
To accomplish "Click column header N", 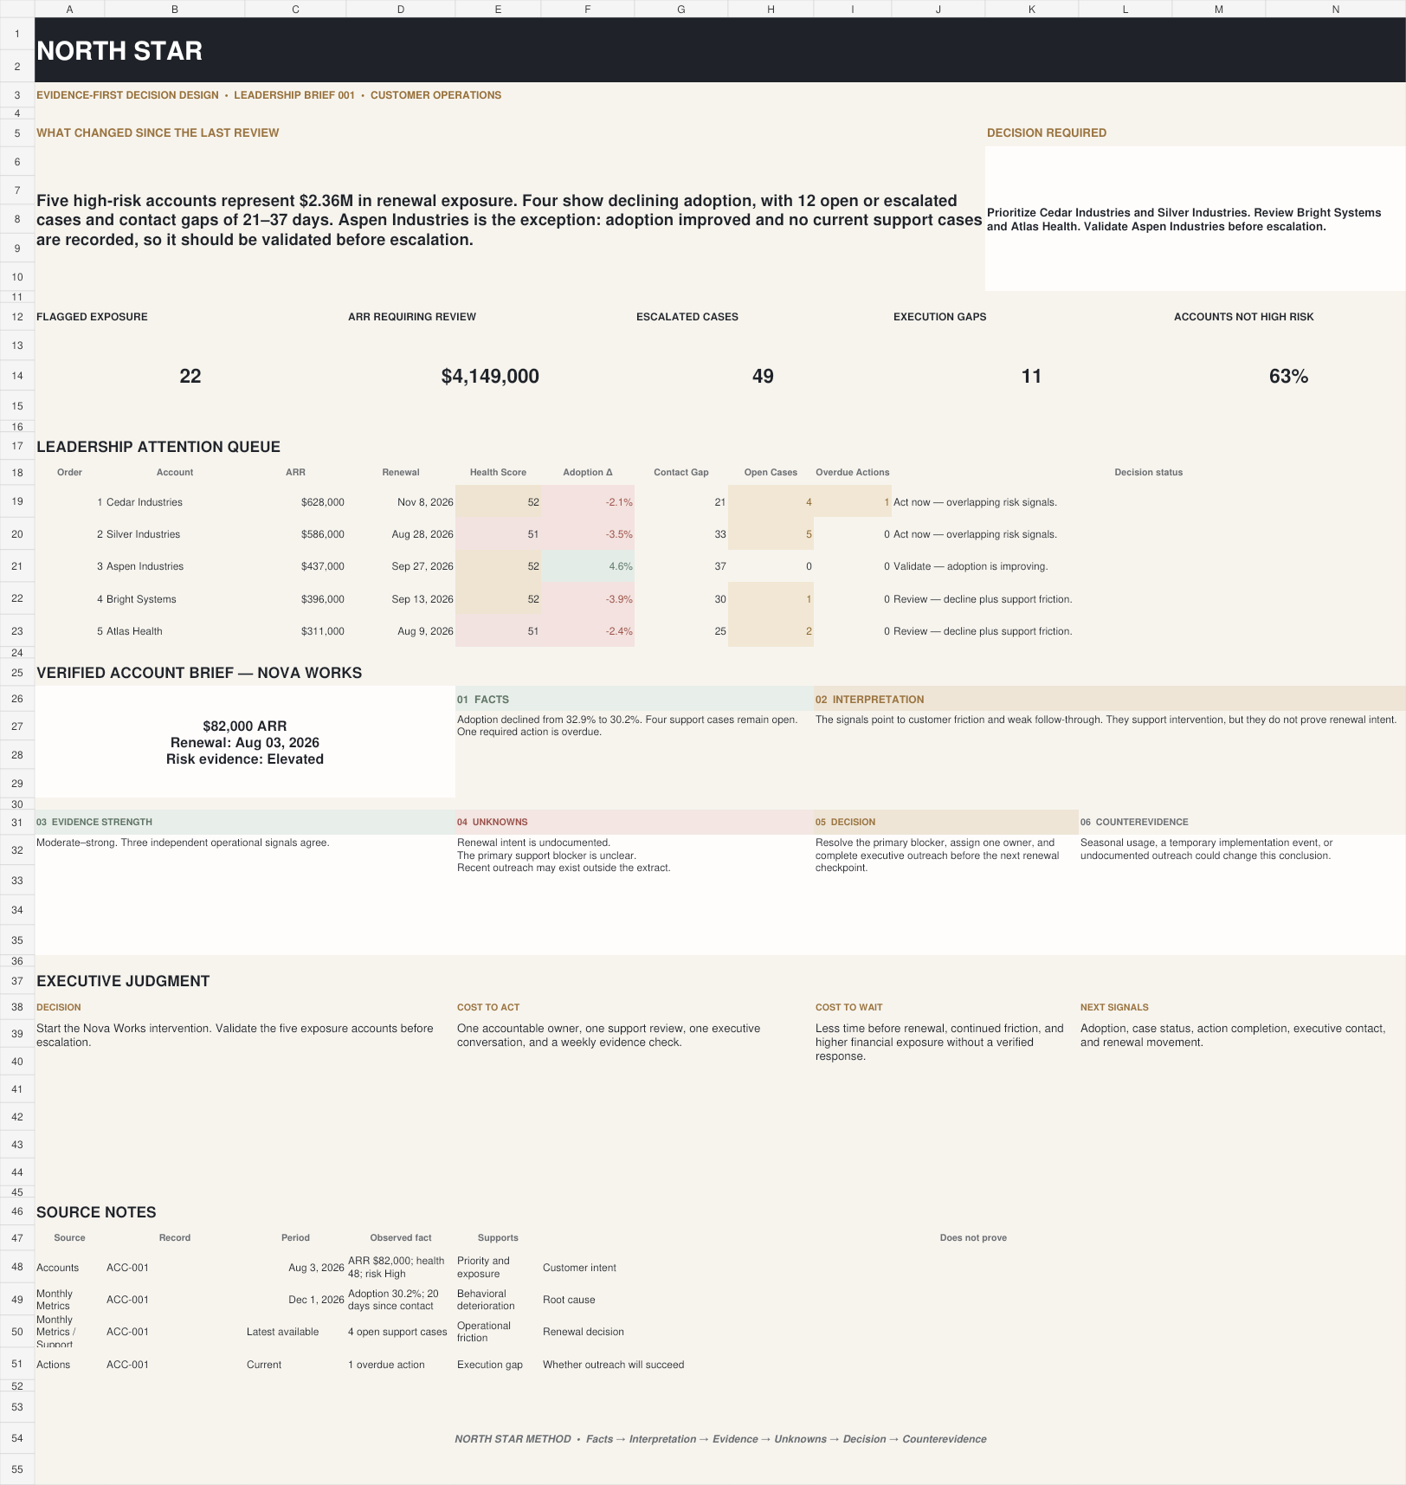I will (x=1335, y=9).
